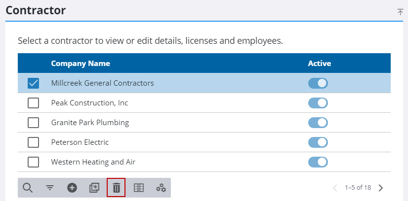
Task: Check the Peak Construction, Inc checkbox
Action: click(x=33, y=103)
